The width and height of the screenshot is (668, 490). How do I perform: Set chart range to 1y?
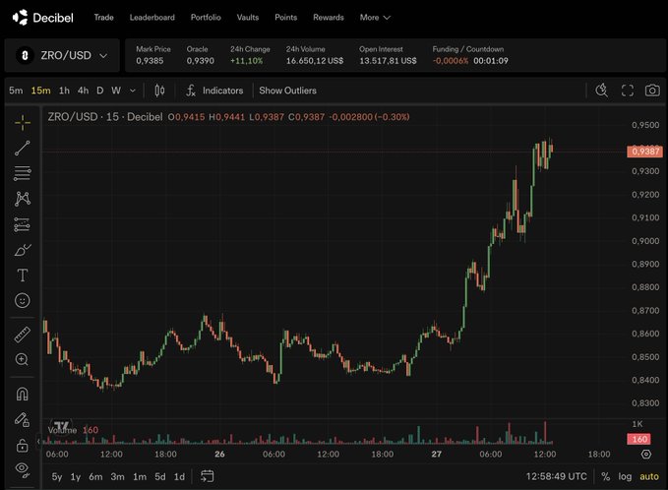pos(76,477)
